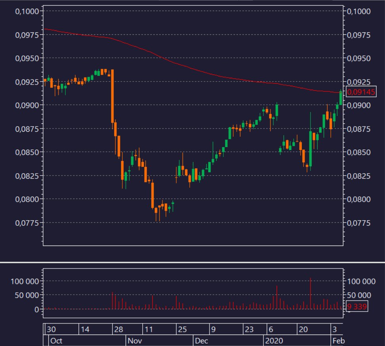Click 0,0900 on the left price axis
The height and width of the screenshot is (346, 385).
[27, 105]
